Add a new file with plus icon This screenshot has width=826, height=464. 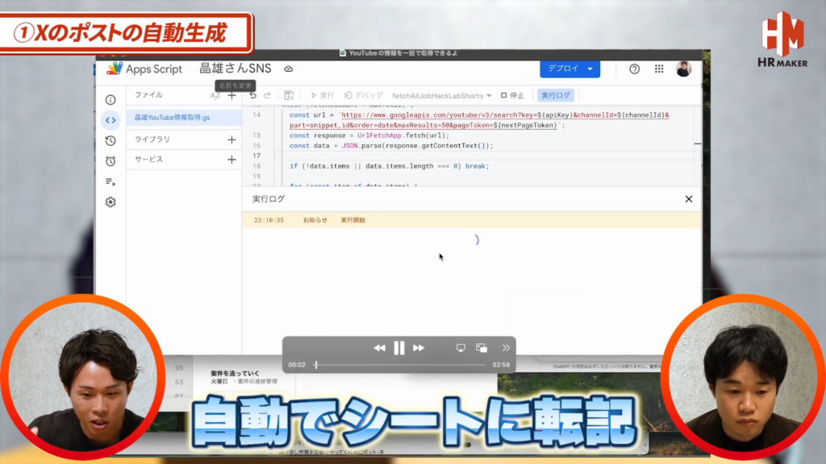[x=232, y=95]
